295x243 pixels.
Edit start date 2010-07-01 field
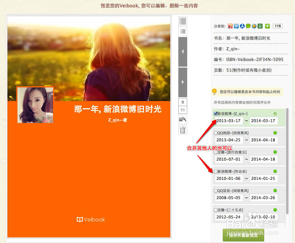tap(229, 159)
